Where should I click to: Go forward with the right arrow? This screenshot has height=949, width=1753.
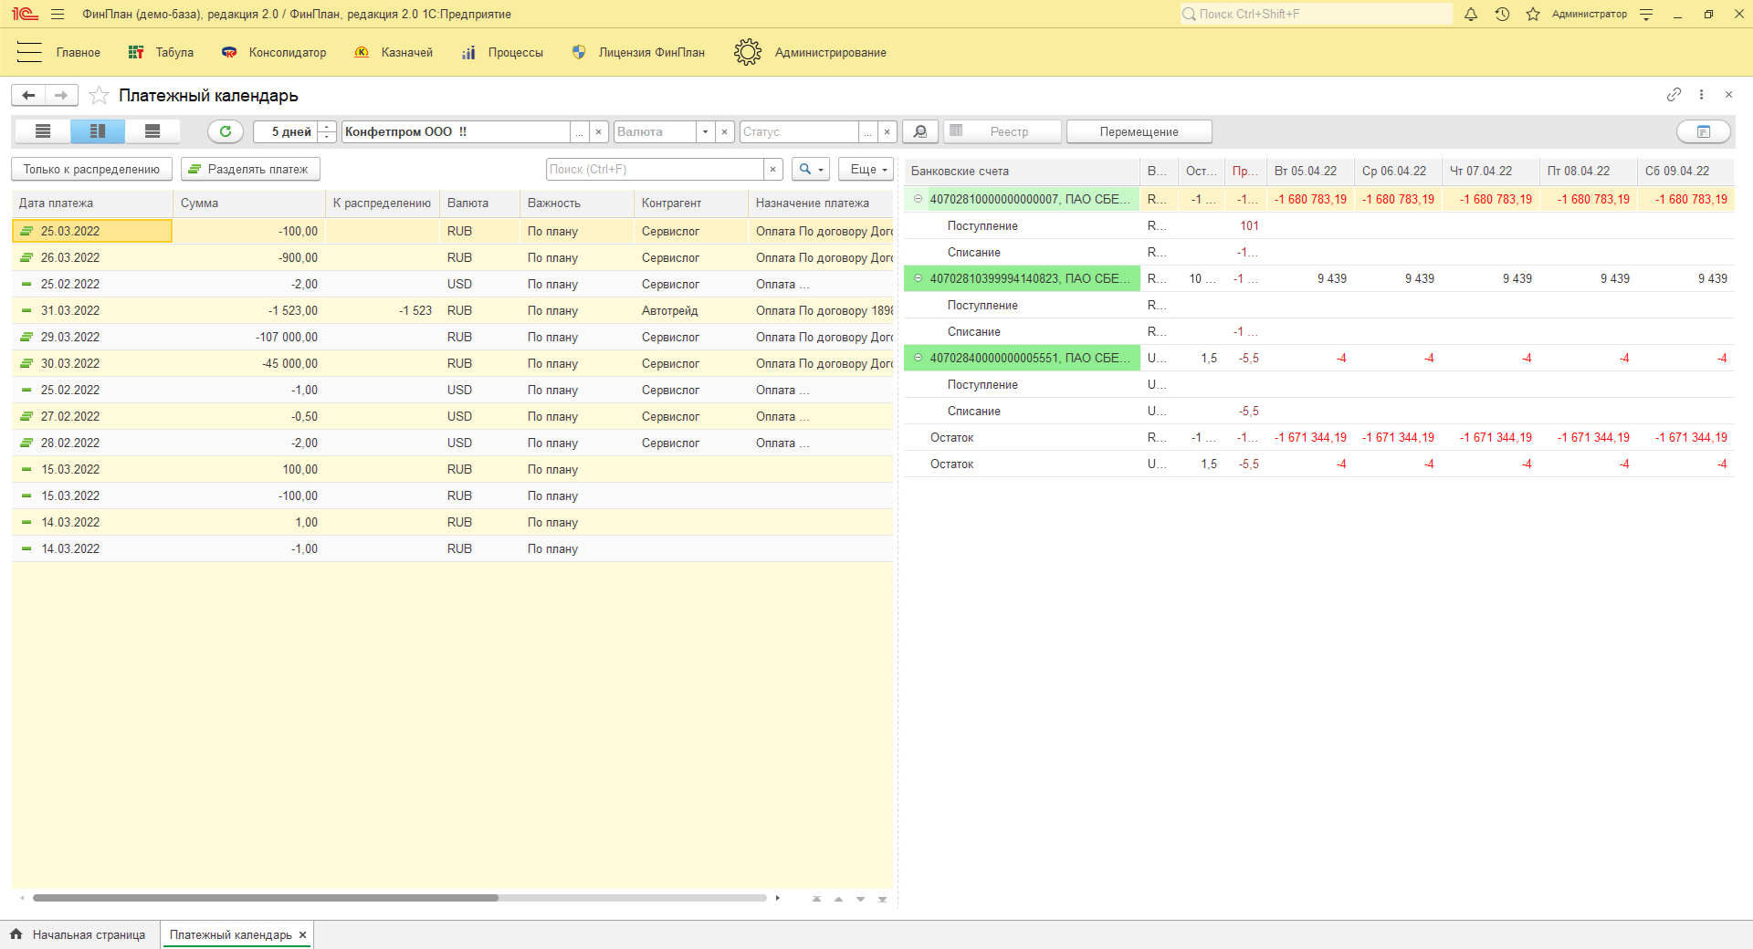coord(61,95)
